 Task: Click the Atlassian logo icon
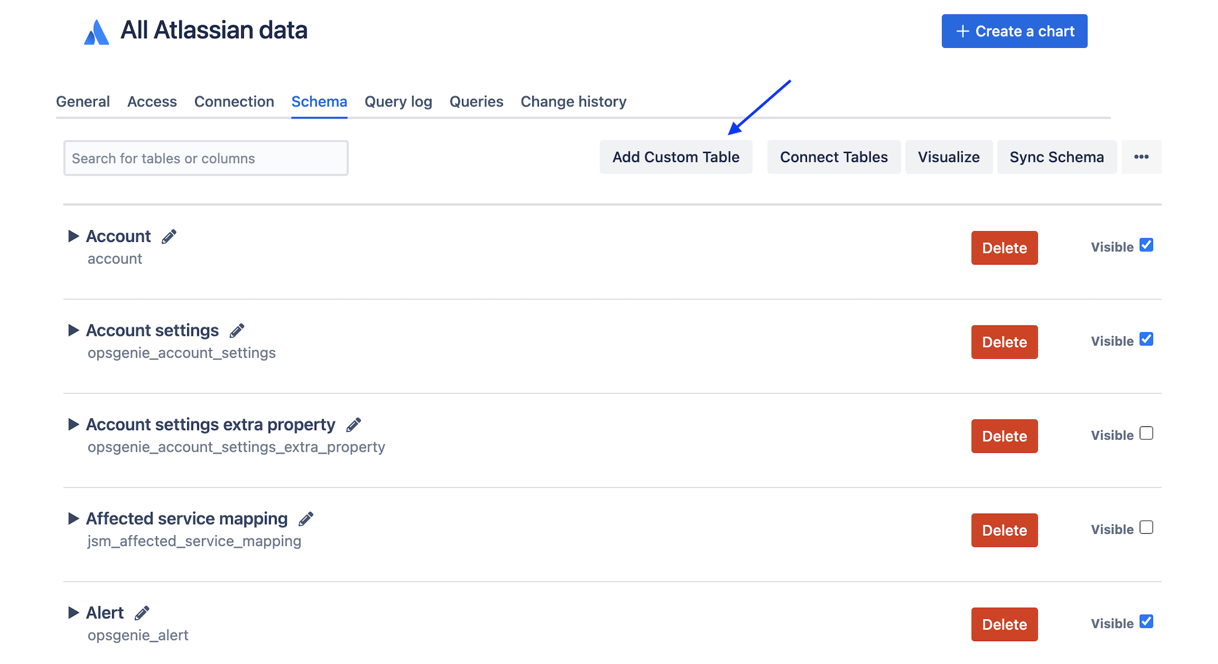(96, 32)
